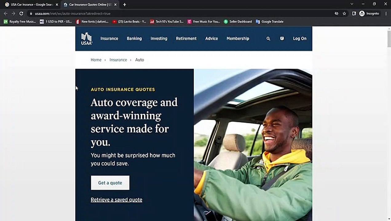Viewport: 391px width, 221px height.
Task: Go to Home breadcrumb link
Action: click(96, 60)
